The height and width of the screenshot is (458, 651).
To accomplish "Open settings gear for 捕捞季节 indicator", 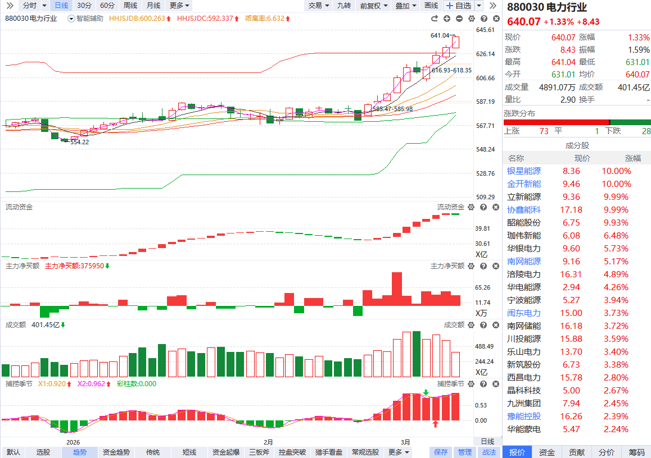I will pos(471,384).
